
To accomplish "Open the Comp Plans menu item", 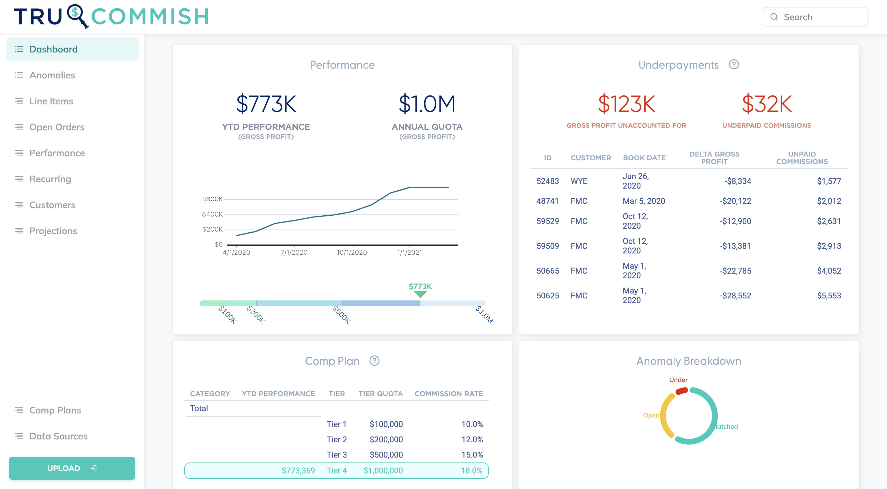I will 55,410.
